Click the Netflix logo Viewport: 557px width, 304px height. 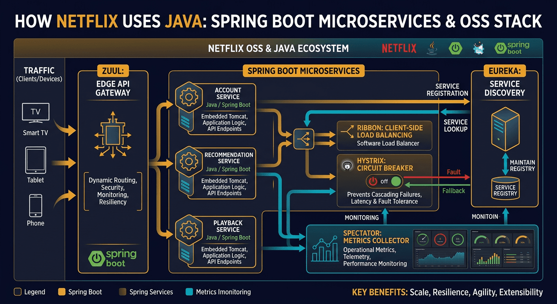pos(399,48)
